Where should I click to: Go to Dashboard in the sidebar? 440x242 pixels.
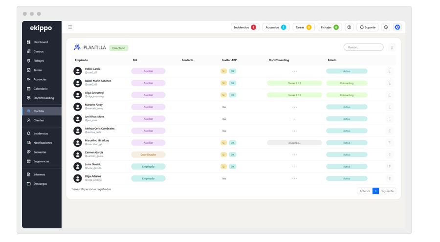(x=41, y=42)
